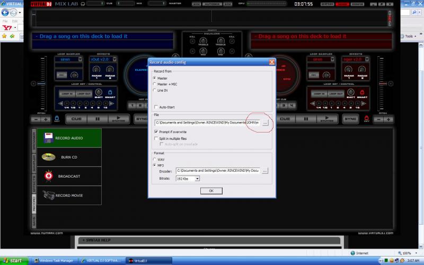Screen dimensions: 424x265
Task: Toggle left deck Smart loop lock icon
Action: pos(110,92)
